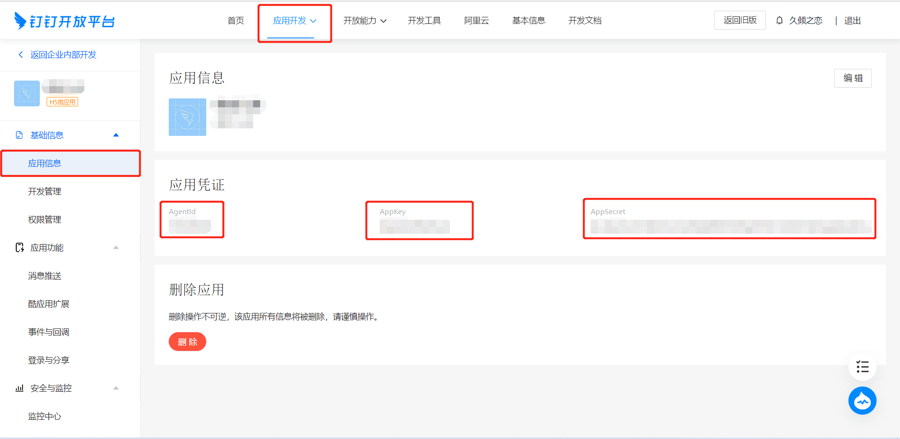Click the large app icon under 应用信息
This screenshot has width=900, height=439.
[x=187, y=117]
